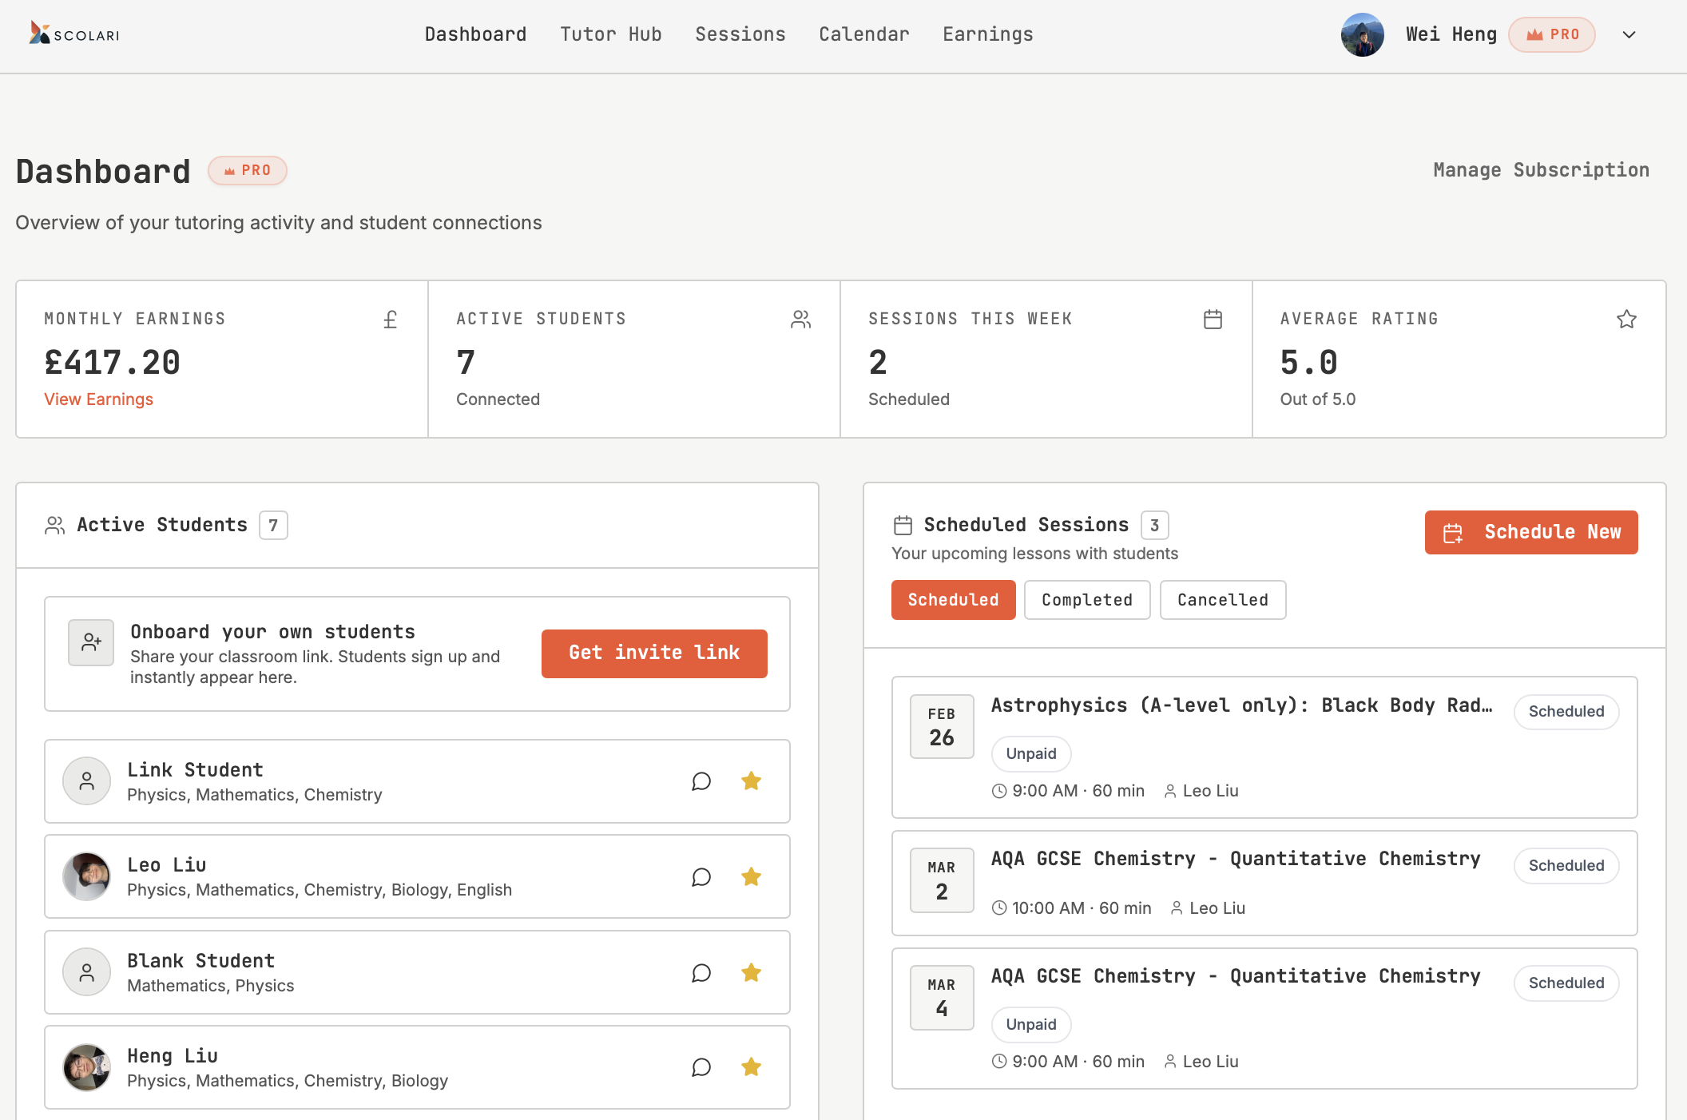Click the Get invite link button

pyautogui.click(x=653, y=653)
